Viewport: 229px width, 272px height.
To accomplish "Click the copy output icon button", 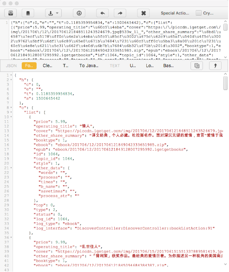I will 196,66.
